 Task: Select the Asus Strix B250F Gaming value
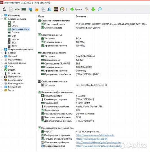point(88,28)
